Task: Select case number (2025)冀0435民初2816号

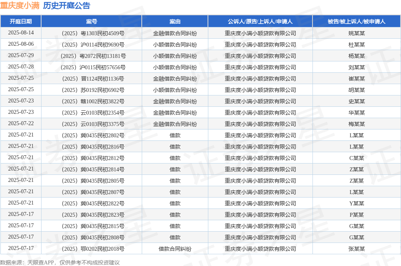Action: [93, 147]
